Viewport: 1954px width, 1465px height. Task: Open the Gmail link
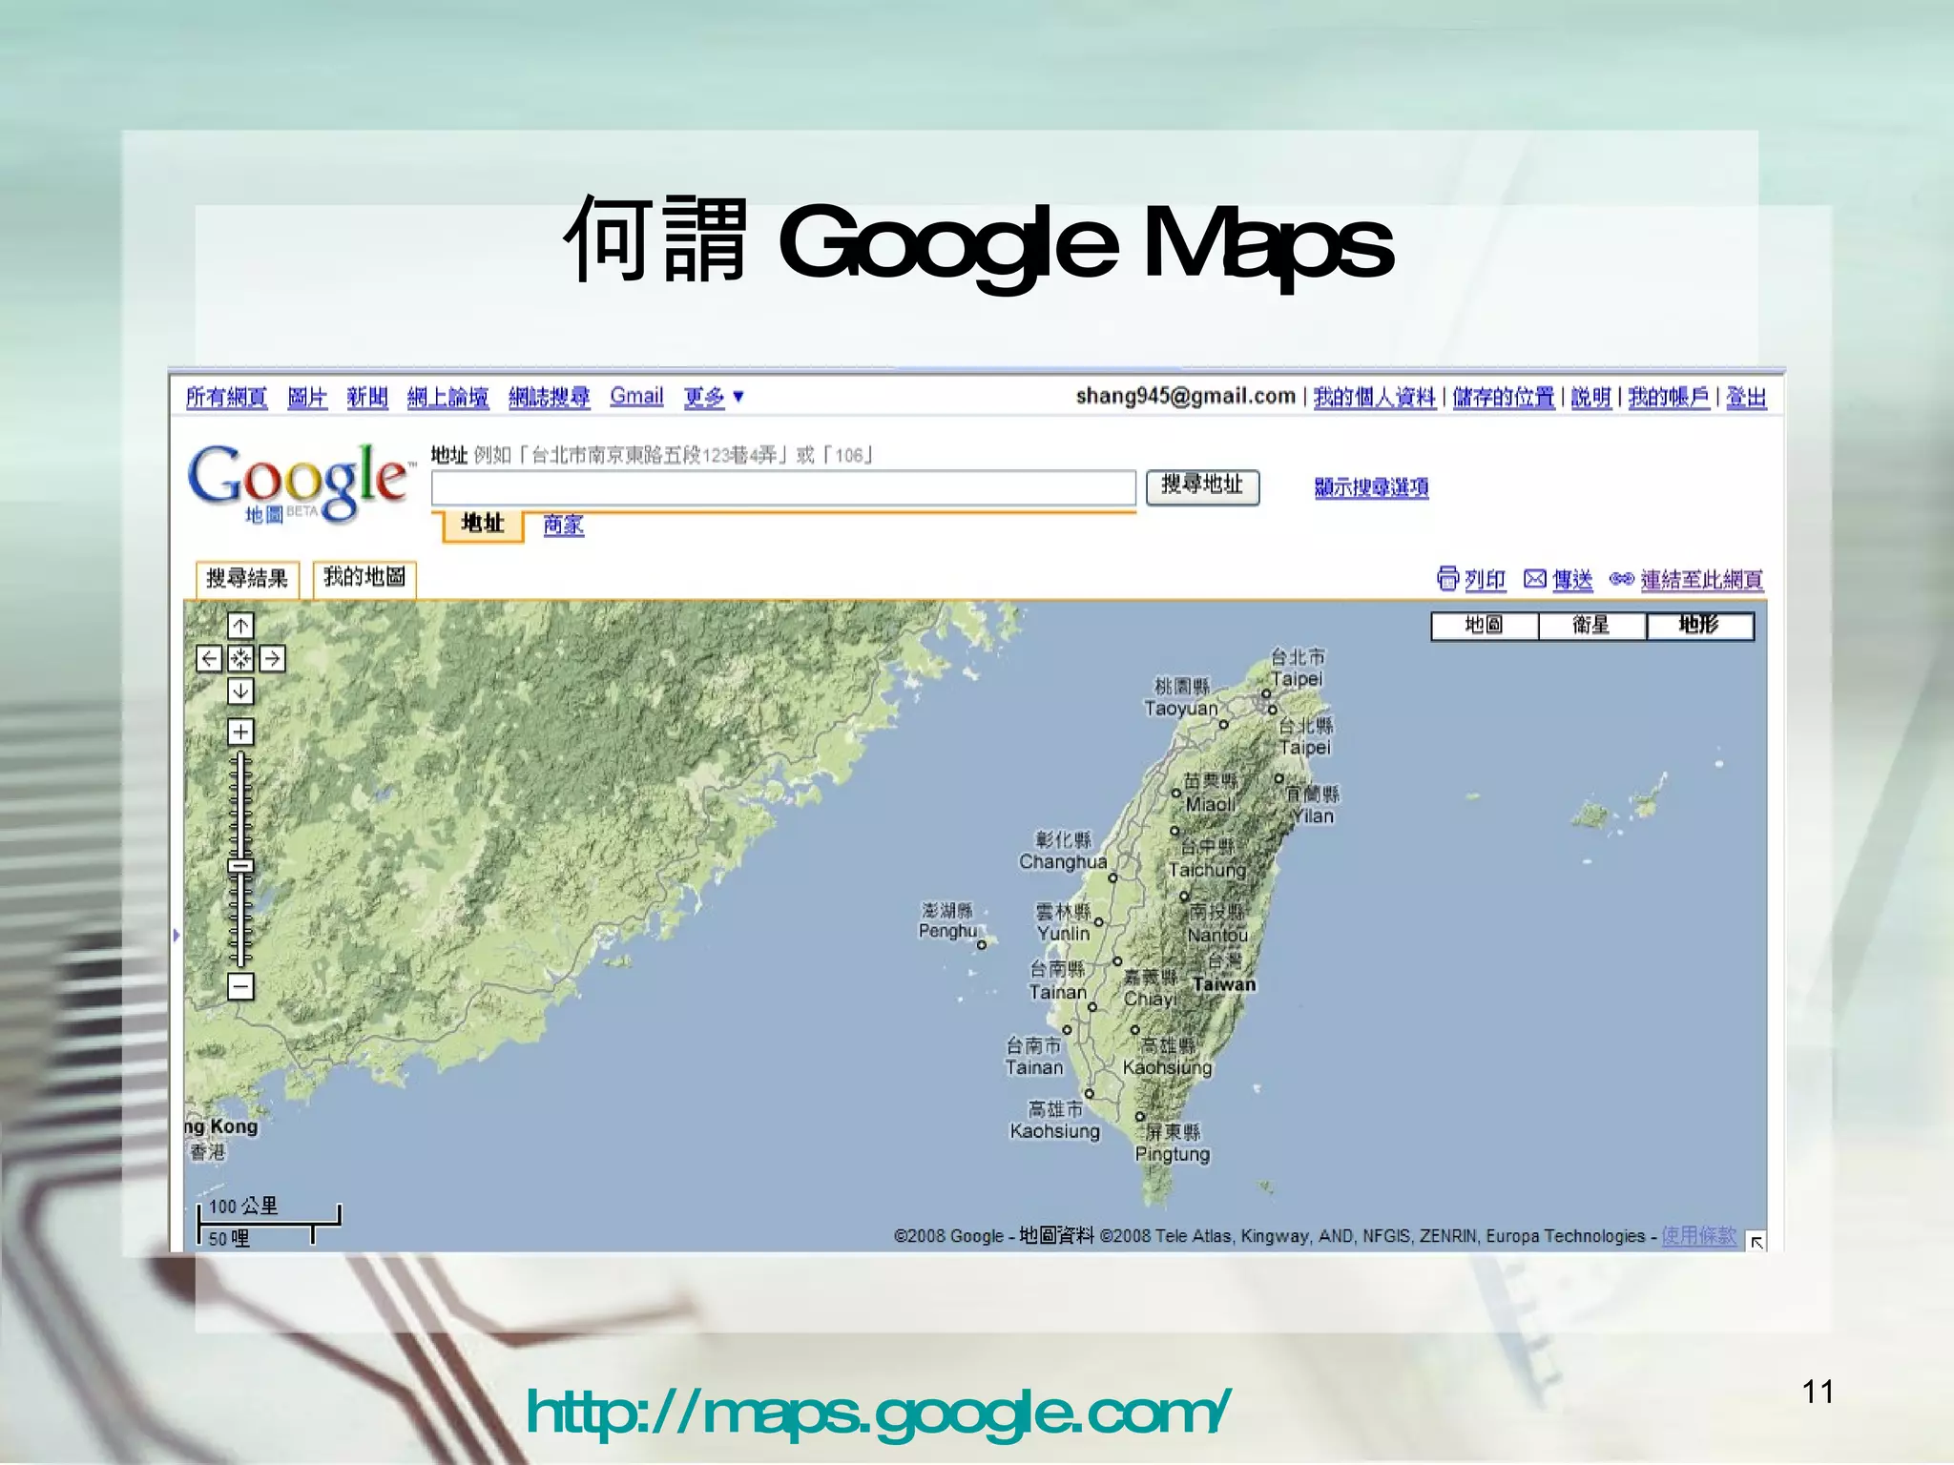pos(636,396)
